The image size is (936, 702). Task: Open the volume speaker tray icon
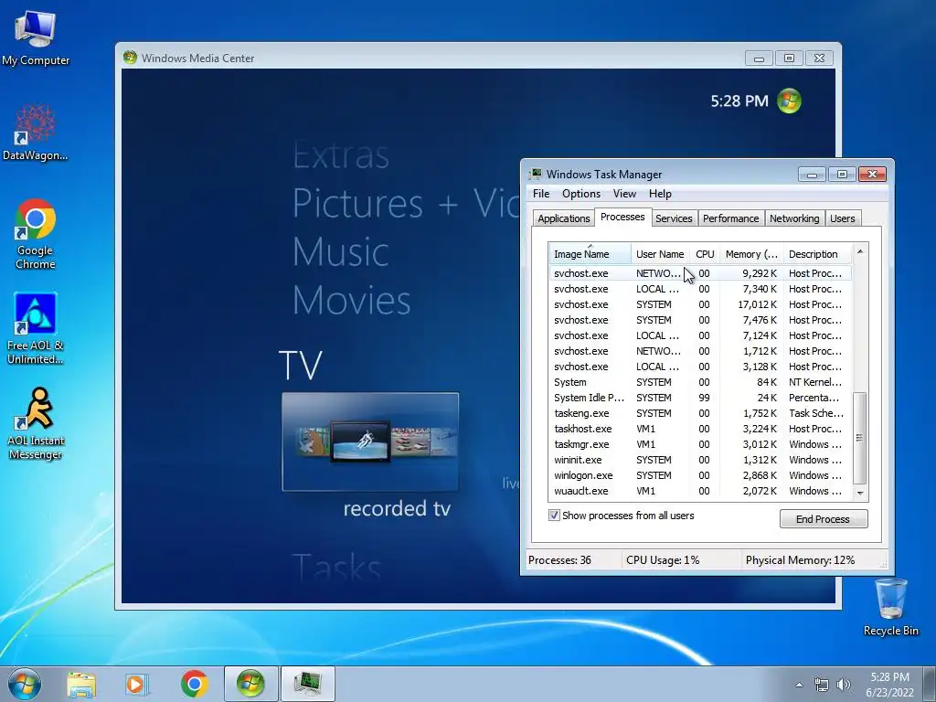(844, 685)
